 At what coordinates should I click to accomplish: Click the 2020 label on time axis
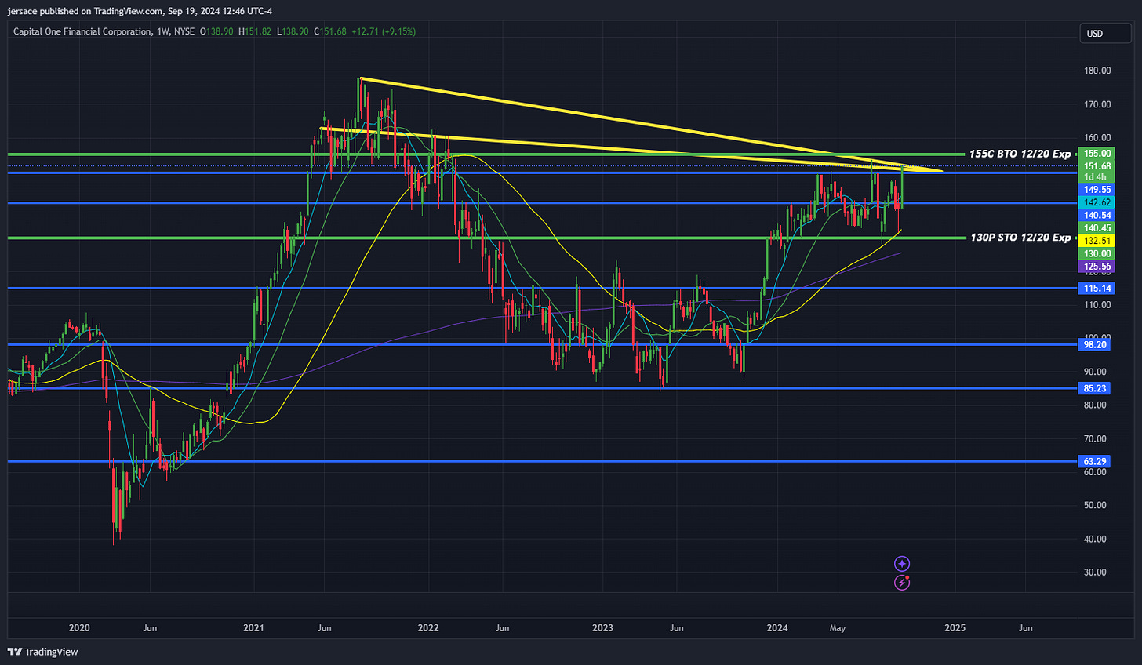(79, 628)
